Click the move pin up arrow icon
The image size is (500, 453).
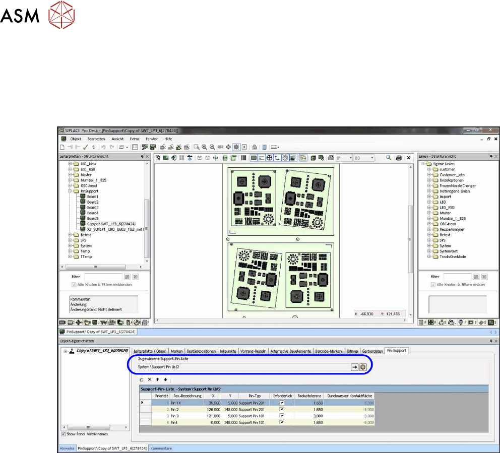click(x=158, y=379)
